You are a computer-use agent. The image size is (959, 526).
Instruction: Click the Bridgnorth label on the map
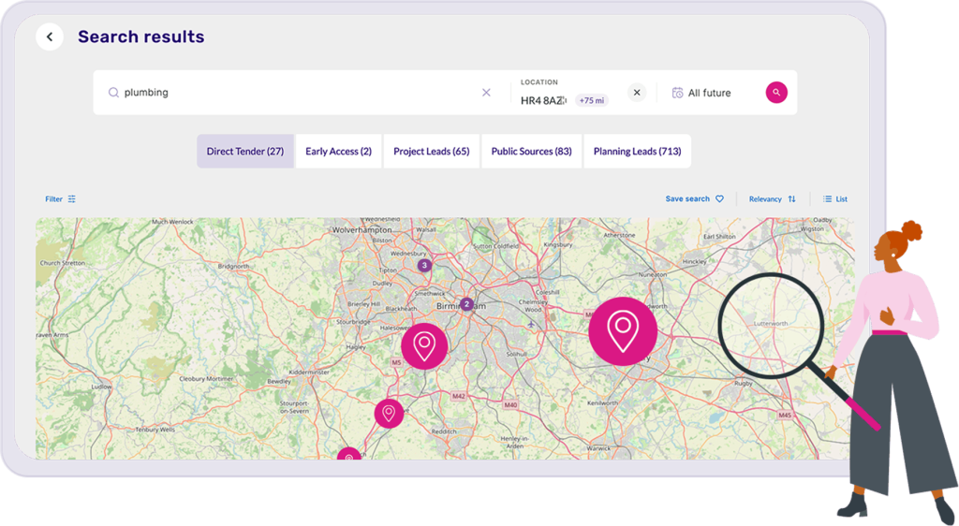233,267
